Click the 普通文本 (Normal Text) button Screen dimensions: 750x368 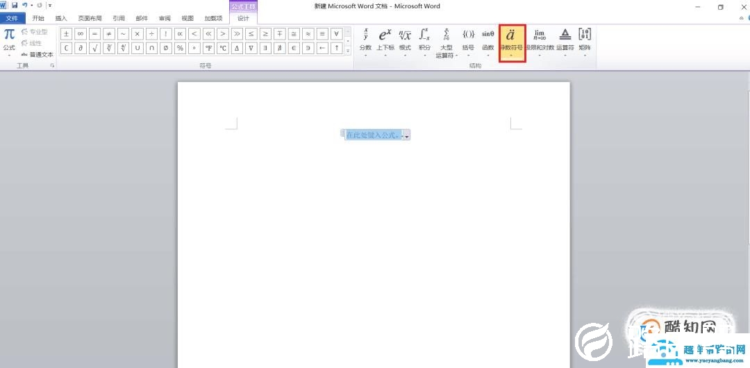pos(37,55)
